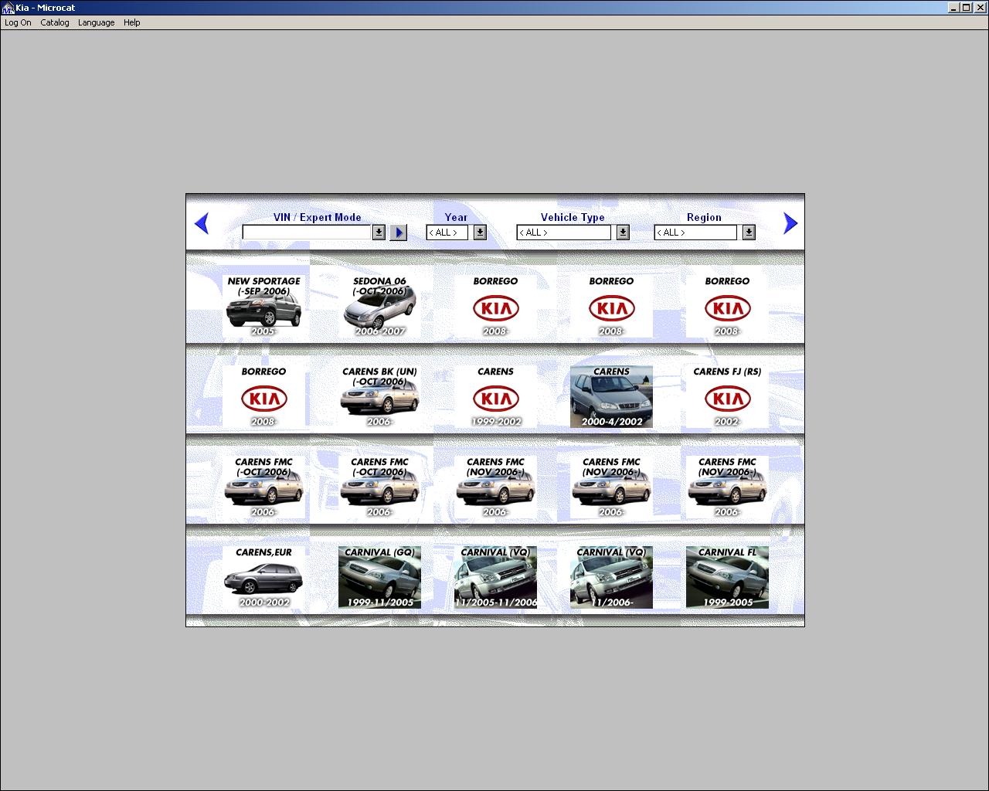The height and width of the screenshot is (791, 989).
Task: Open the Vehicle Type dropdown arrow
Action: tap(623, 233)
